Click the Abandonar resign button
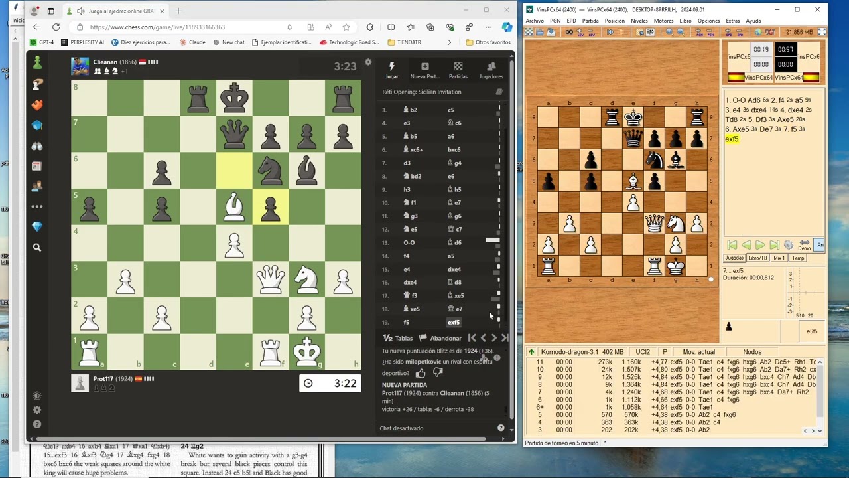Viewport: 849px width, 478px height. 440,338
